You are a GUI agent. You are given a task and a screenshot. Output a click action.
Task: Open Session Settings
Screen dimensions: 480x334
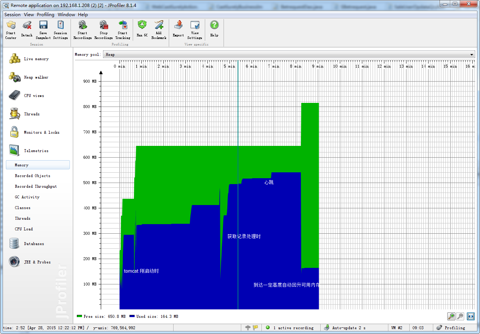60,30
